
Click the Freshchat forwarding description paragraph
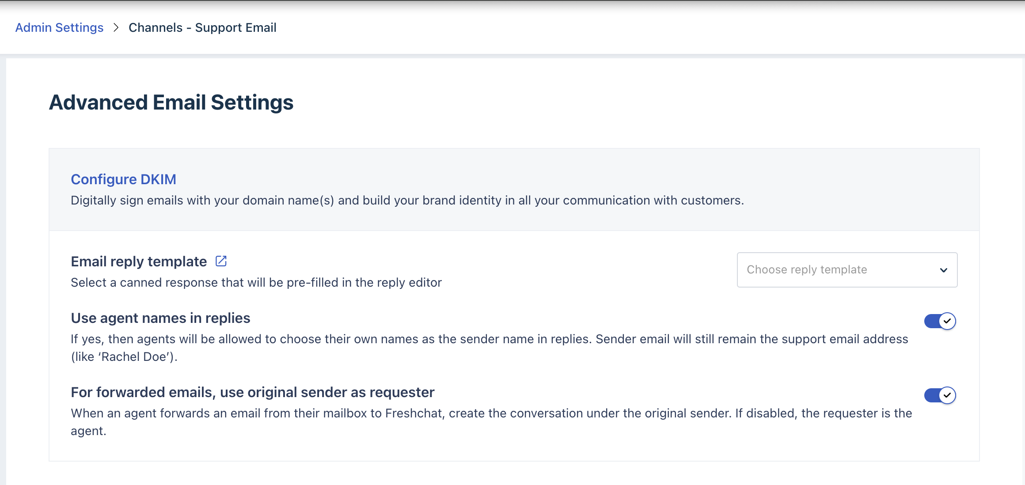(491, 413)
